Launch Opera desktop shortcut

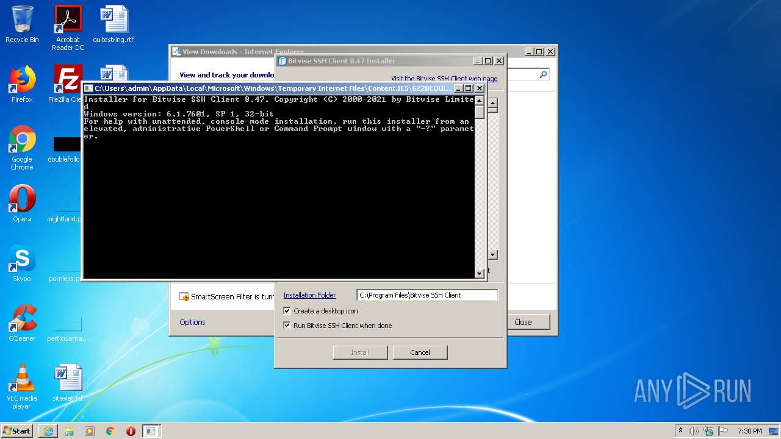pyautogui.click(x=22, y=204)
